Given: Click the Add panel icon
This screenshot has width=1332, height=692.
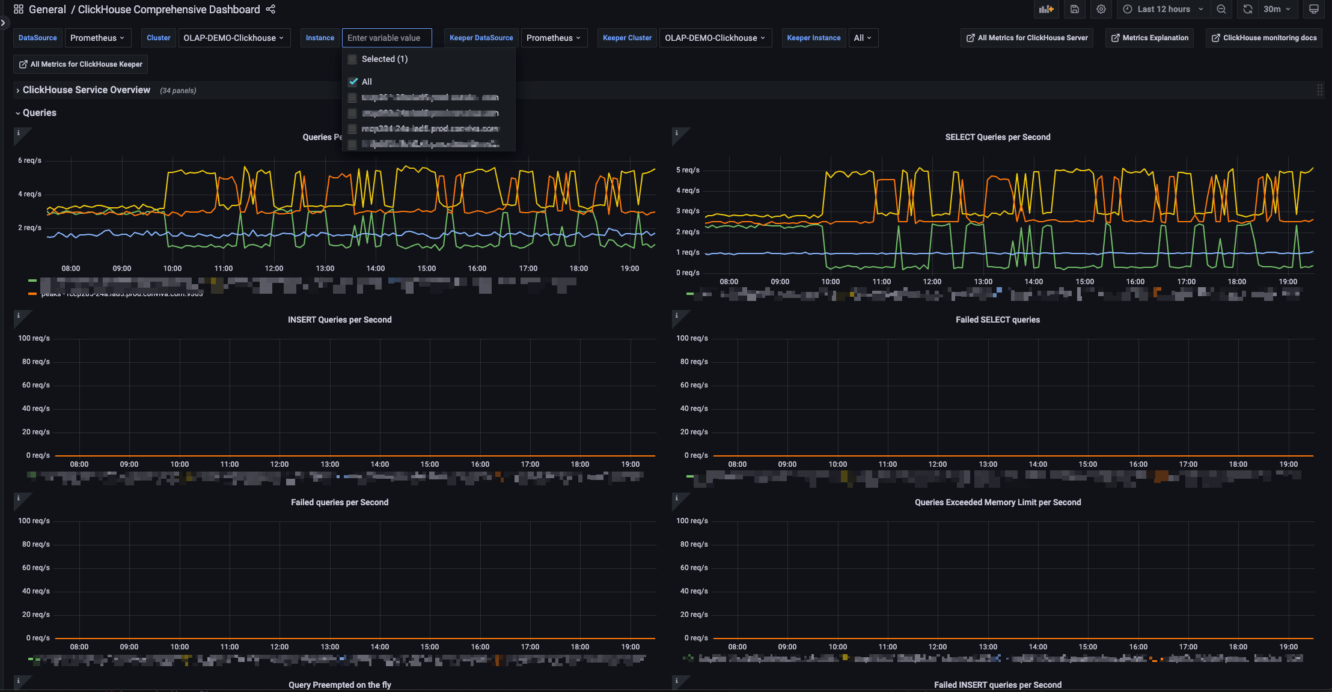Looking at the screenshot, I should point(1046,9).
